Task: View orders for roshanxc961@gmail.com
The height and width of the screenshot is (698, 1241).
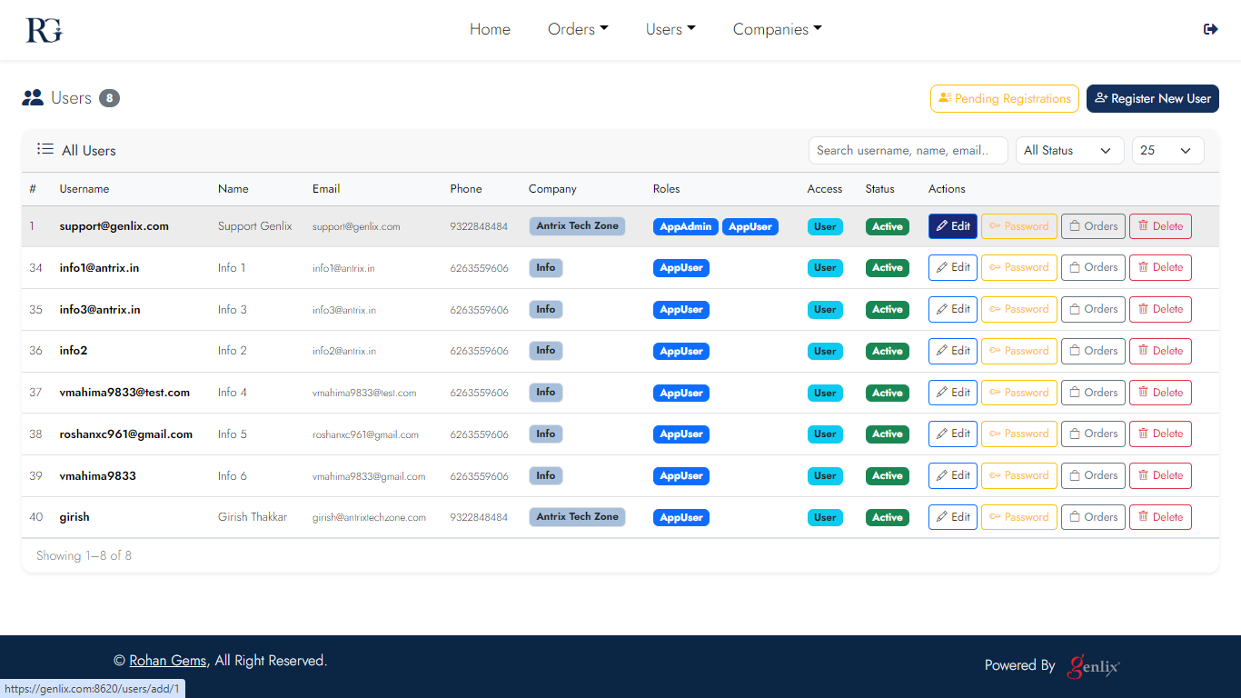Action: [1092, 434]
